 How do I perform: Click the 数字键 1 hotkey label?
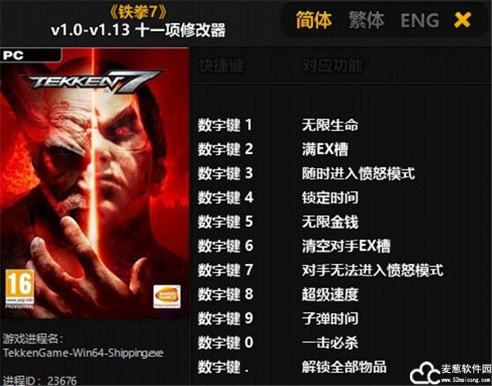225,125
